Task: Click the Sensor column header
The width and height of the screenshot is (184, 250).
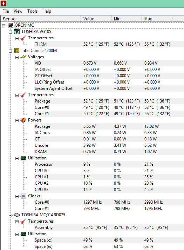Action: (41, 19)
